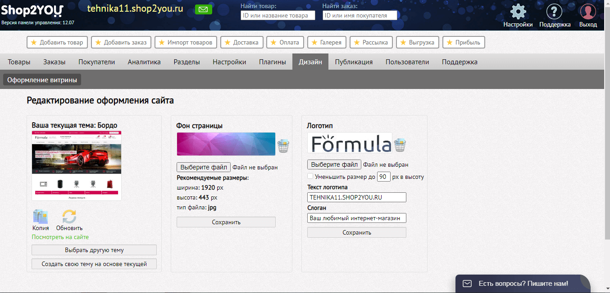
Task: Focus the slogan text field
Action: (x=356, y=218)
